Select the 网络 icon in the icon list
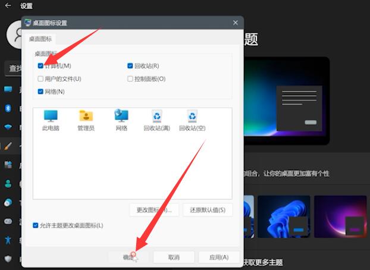Screen dimensions: 370x270 pyautogui.click(x=121, y=121)
